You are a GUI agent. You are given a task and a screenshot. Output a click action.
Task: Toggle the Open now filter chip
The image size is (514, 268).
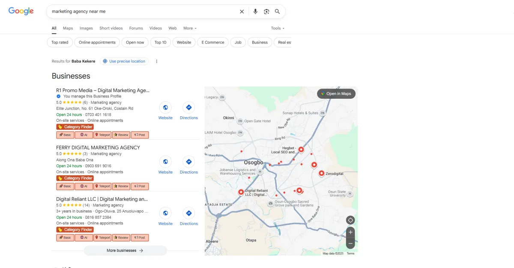(135, 42)
